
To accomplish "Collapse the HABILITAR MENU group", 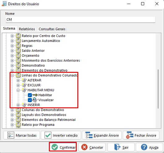I will pyautogui.click(x=18, y=90).
